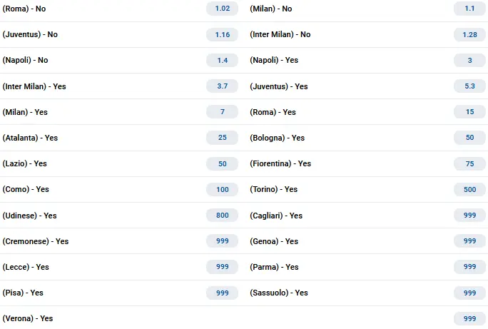The height and width of the screenshot is (329, 488).
Task: Select Torino Yes odds 500
Action: click(469, 190)
